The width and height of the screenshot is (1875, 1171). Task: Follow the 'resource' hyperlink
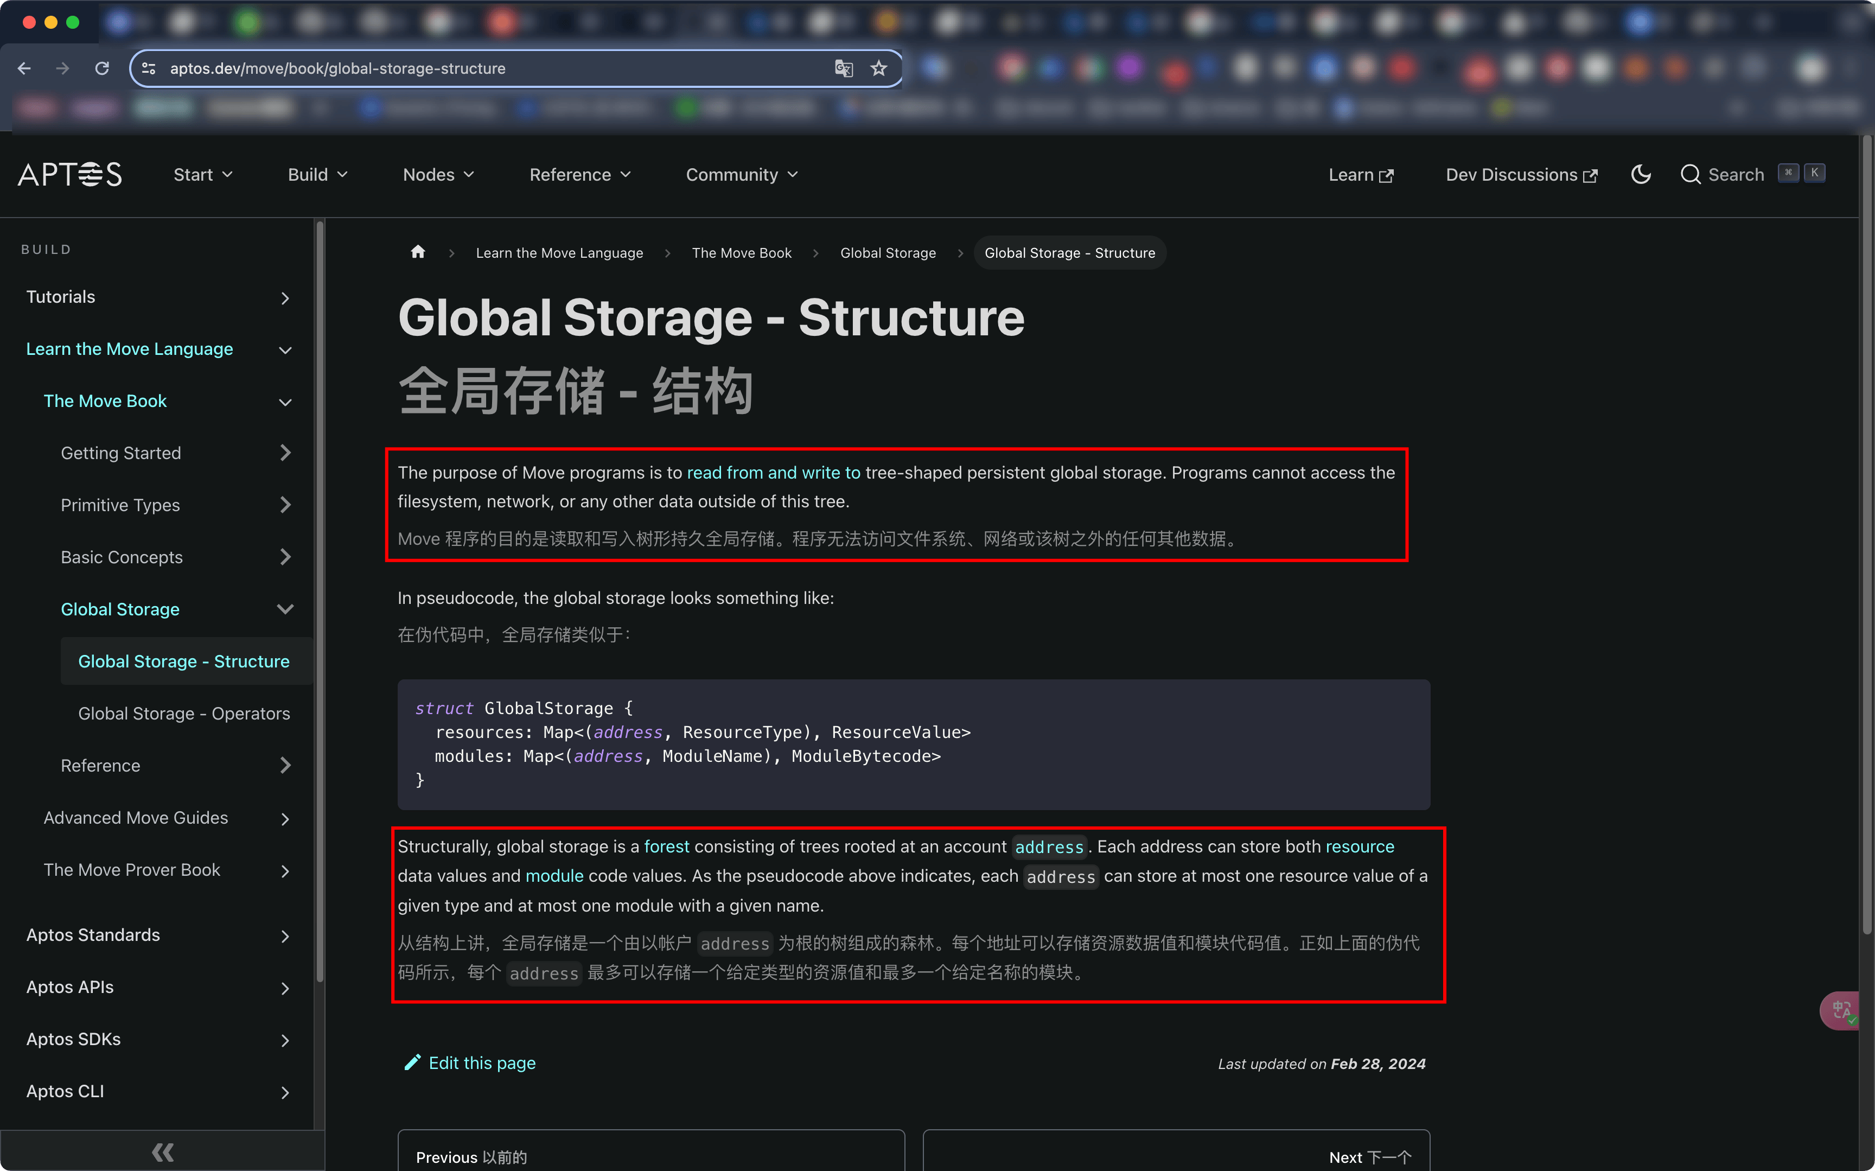[1360, 847]
